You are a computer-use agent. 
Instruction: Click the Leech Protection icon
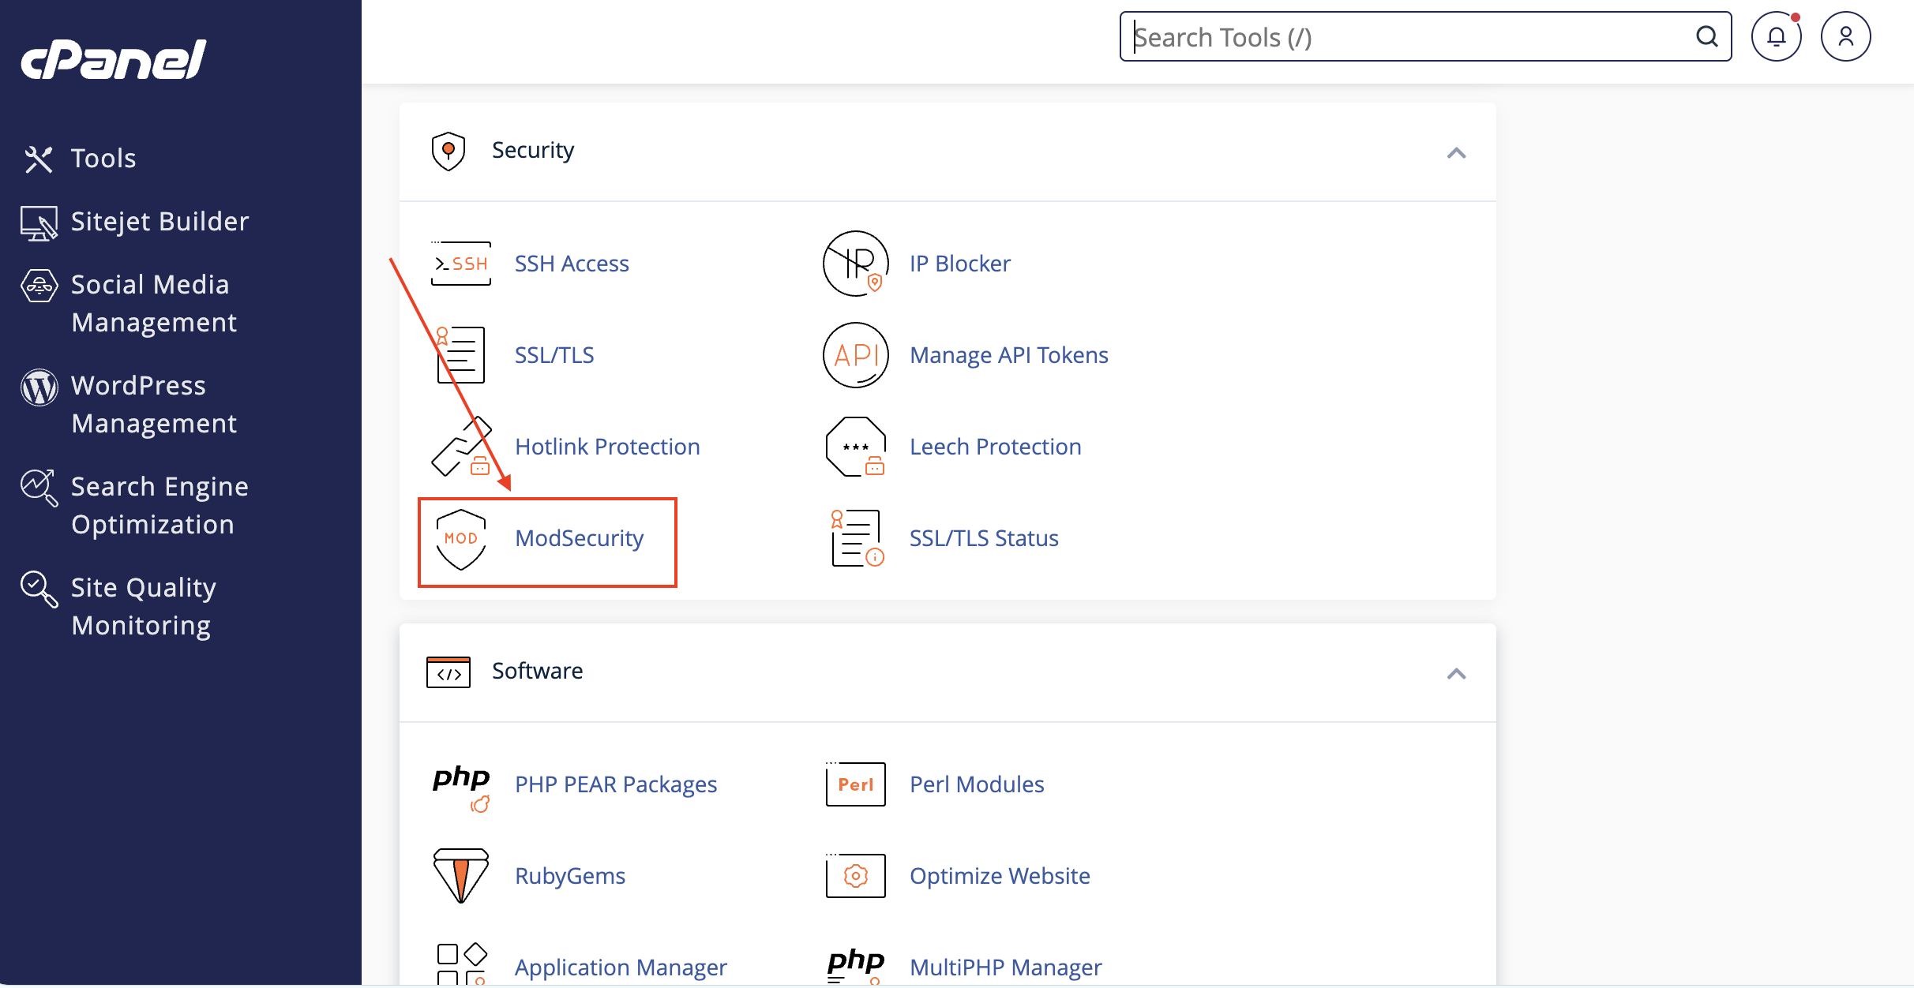(x=856, y=447)
